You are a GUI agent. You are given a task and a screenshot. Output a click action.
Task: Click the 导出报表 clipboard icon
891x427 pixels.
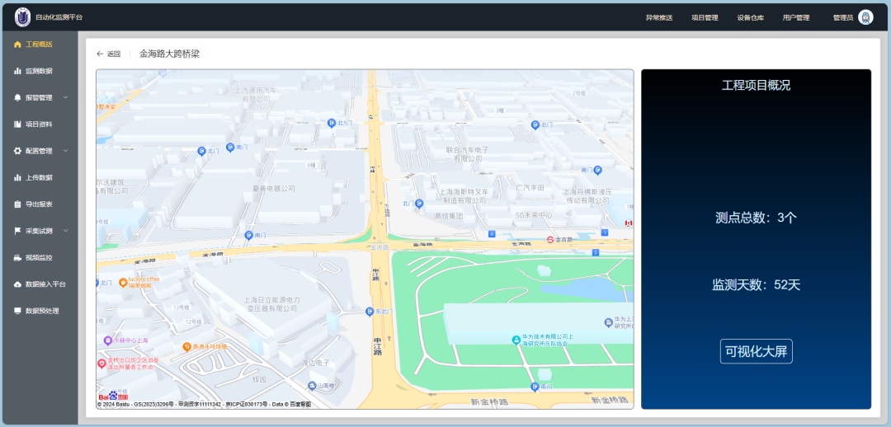click(x=17, y=204)
